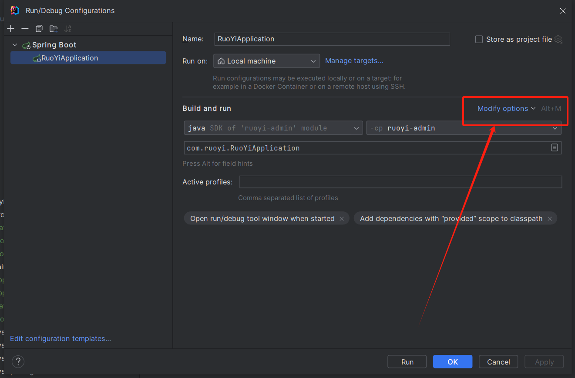
Task: Click the Run button
Action: tap(407, 361)
